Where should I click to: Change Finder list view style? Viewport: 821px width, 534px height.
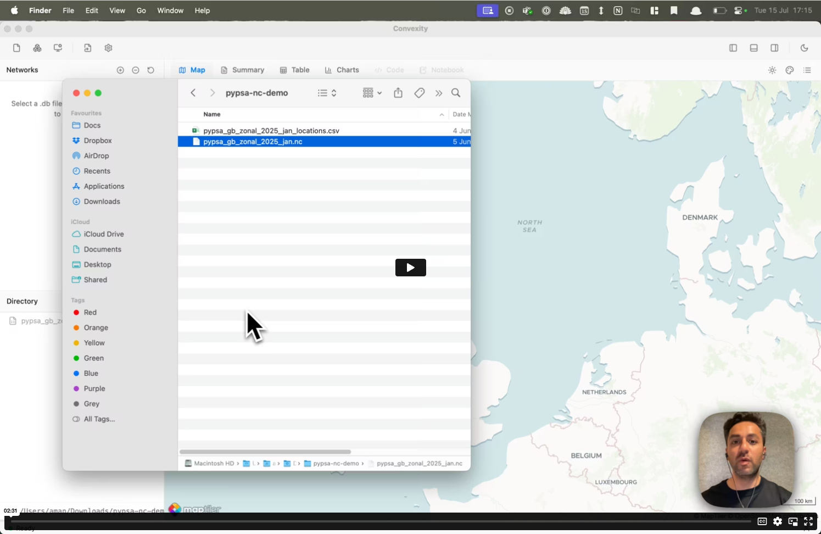pos(327,93)
